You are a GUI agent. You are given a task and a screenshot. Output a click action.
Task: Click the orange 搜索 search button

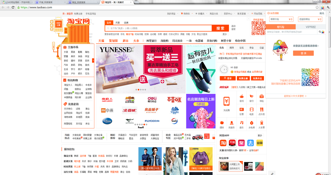(220, 28)
